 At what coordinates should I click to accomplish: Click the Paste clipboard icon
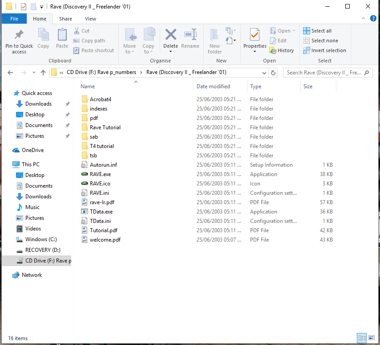(62, 38)
